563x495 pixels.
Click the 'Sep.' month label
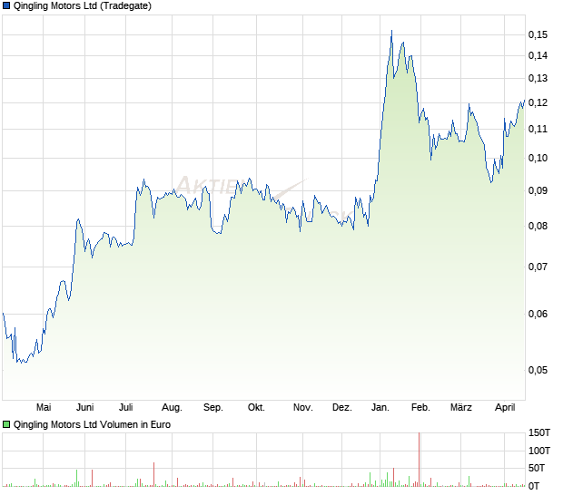[212, 408]
